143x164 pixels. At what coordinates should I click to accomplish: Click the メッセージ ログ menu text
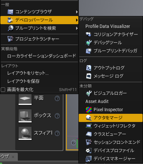[x=108, y=76]
